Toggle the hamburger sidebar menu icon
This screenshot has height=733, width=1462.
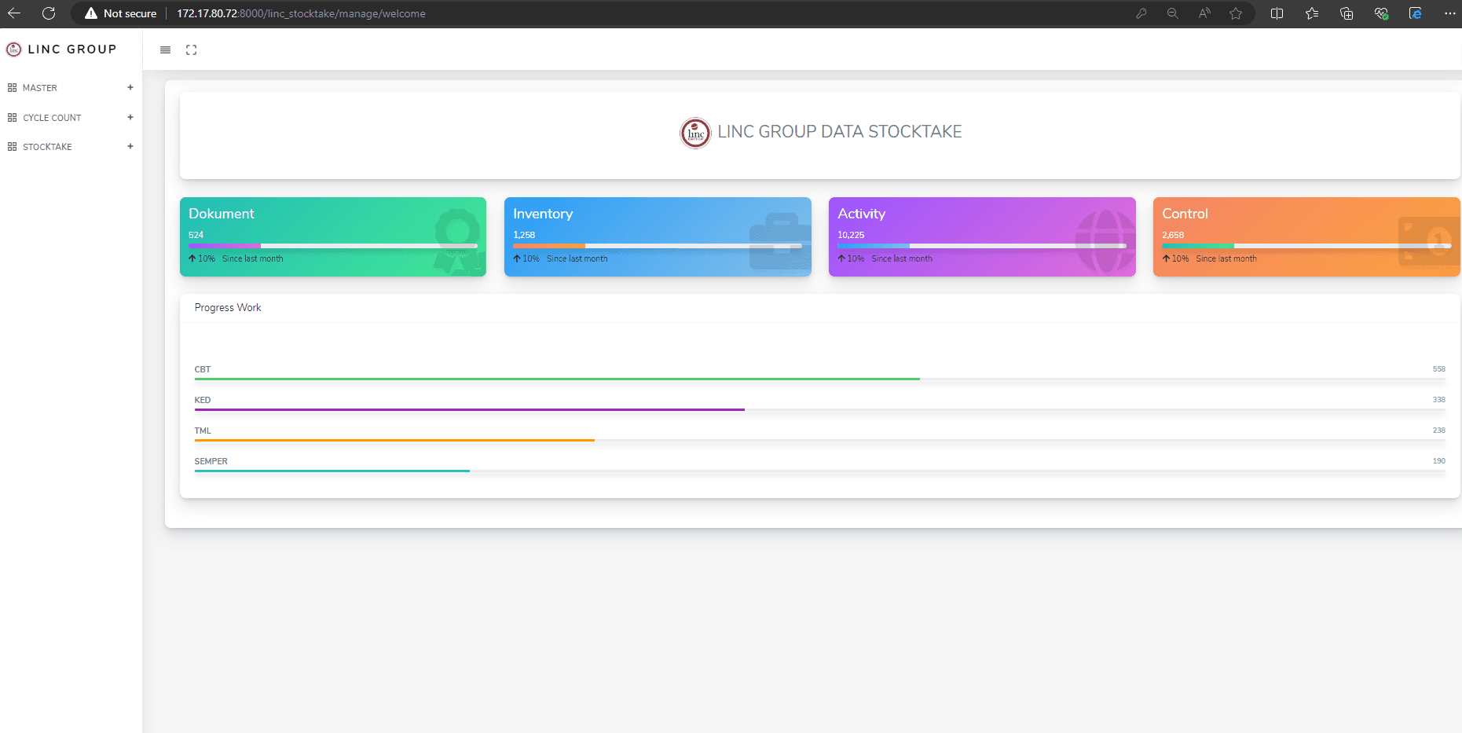tap(165, 49)
